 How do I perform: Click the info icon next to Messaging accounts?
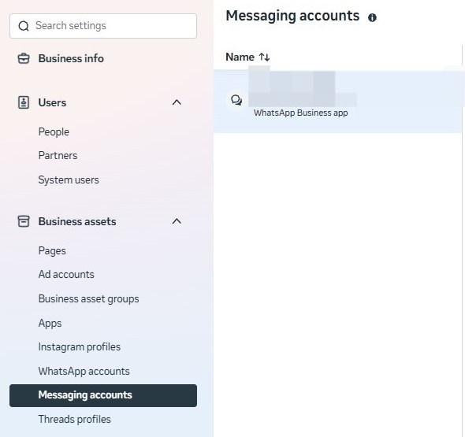pos(372,17)
